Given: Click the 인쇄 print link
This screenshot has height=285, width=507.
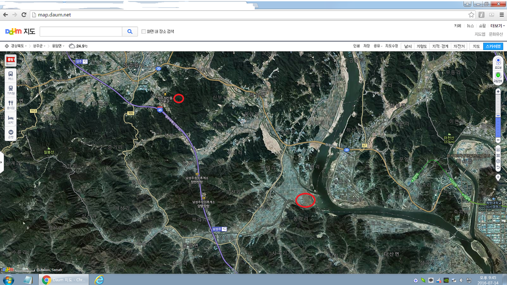Looking at the screenshot, I should tap(356, 46).
